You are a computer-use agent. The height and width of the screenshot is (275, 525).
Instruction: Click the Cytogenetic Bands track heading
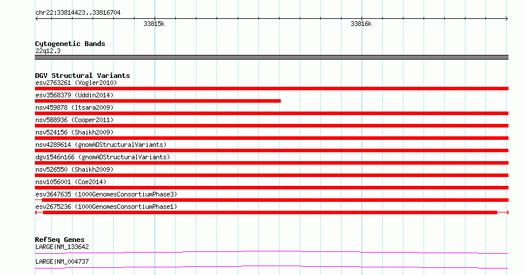coord(70,44)
